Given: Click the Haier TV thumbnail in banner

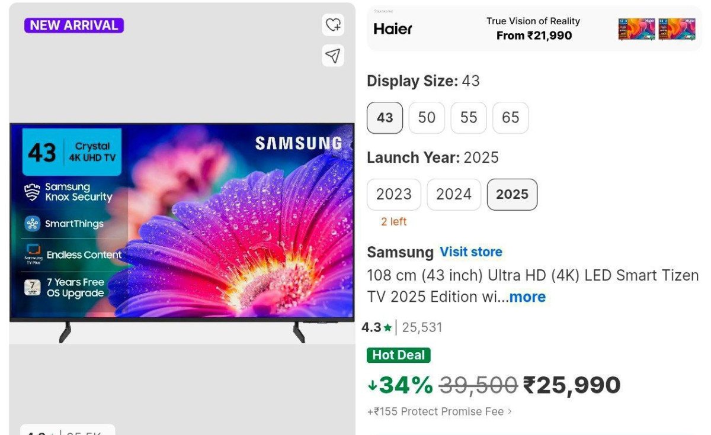Looking at the screenshot, I should pos(656,28).
